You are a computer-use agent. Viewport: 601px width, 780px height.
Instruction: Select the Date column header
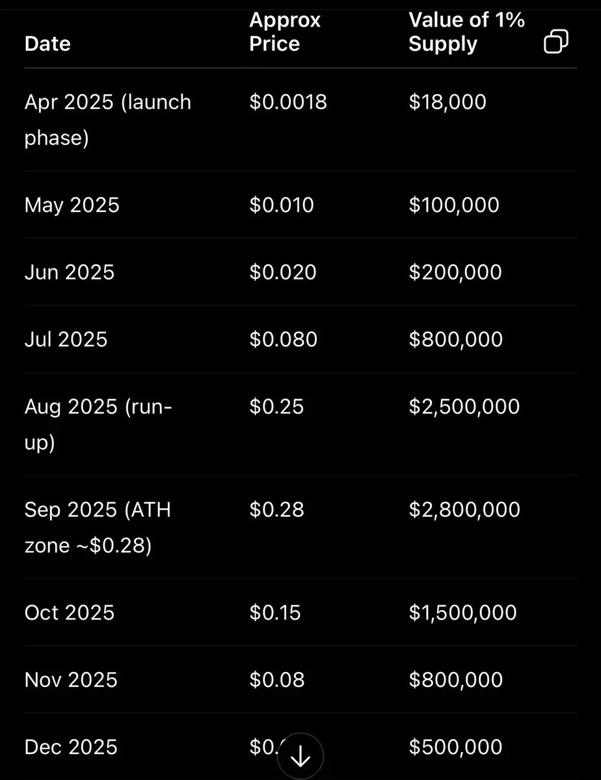coord(47,44)
